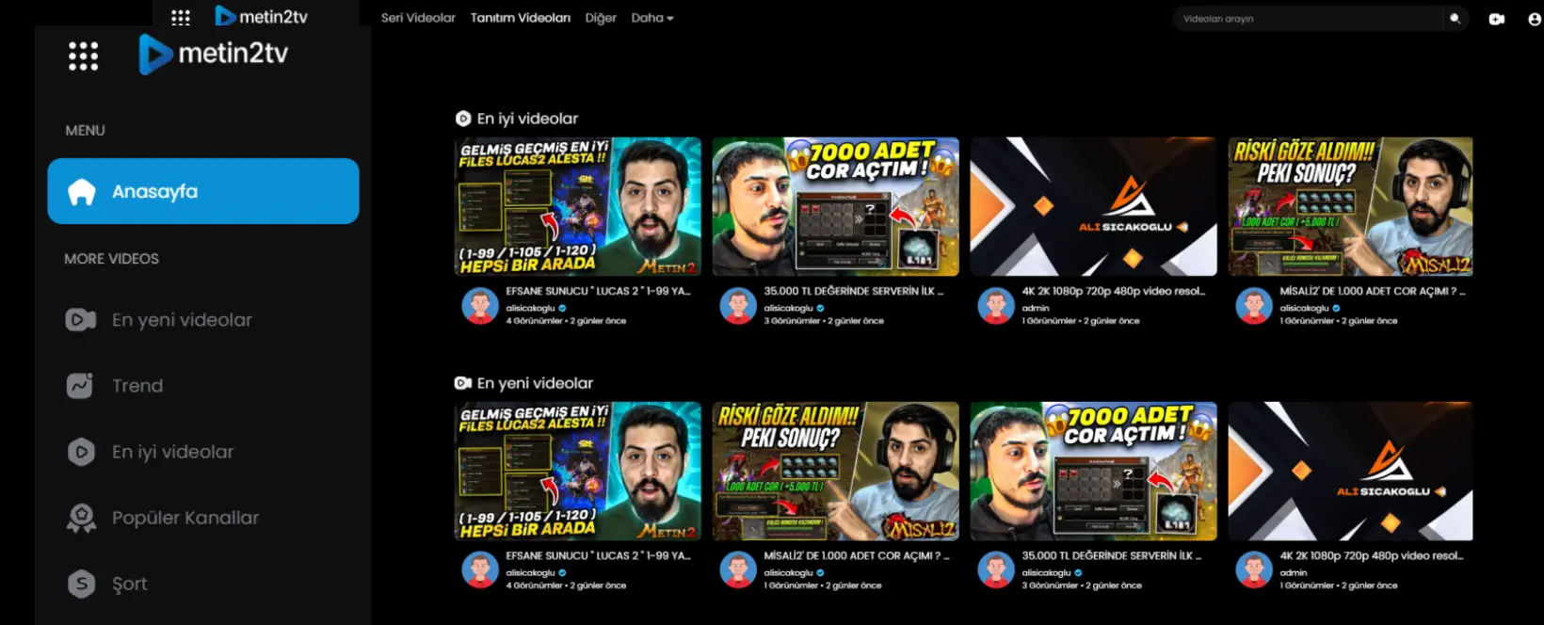Click the avatar beside MİSALİ2' DE under En yeni videolar

[738, 570]
